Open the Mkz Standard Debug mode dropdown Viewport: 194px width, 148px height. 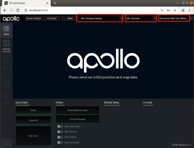pyautogui.click(x=101, y=18)
